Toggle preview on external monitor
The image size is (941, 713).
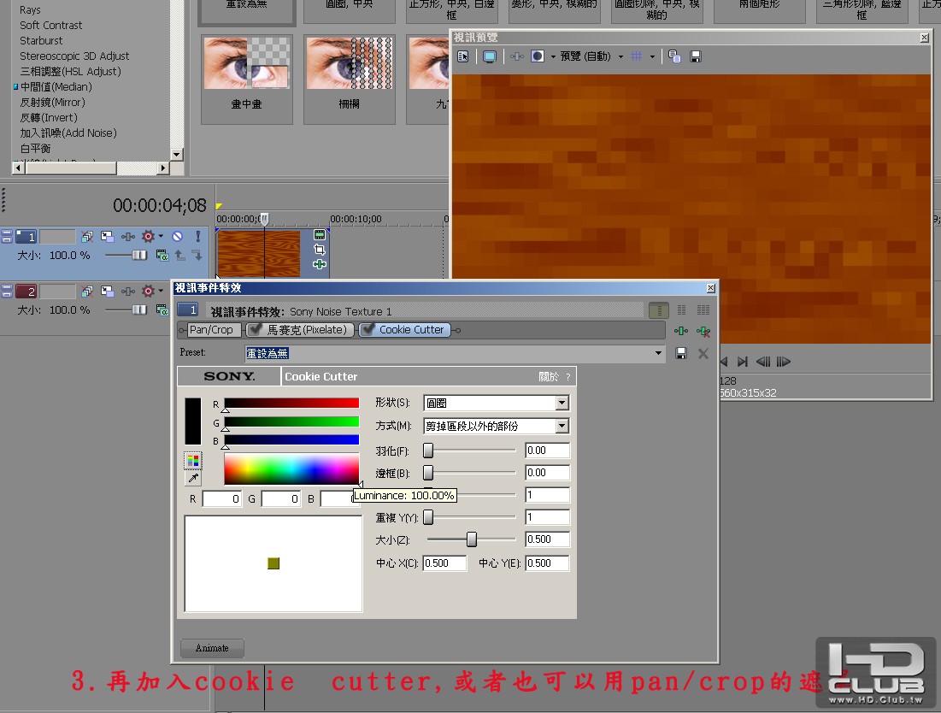(x=490, y=56)
